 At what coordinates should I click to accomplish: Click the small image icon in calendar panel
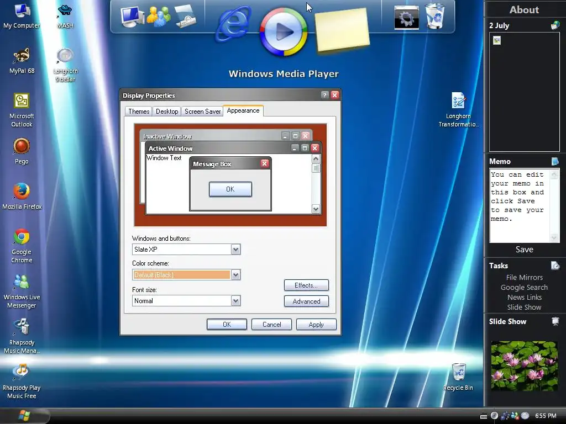[497, 40]
